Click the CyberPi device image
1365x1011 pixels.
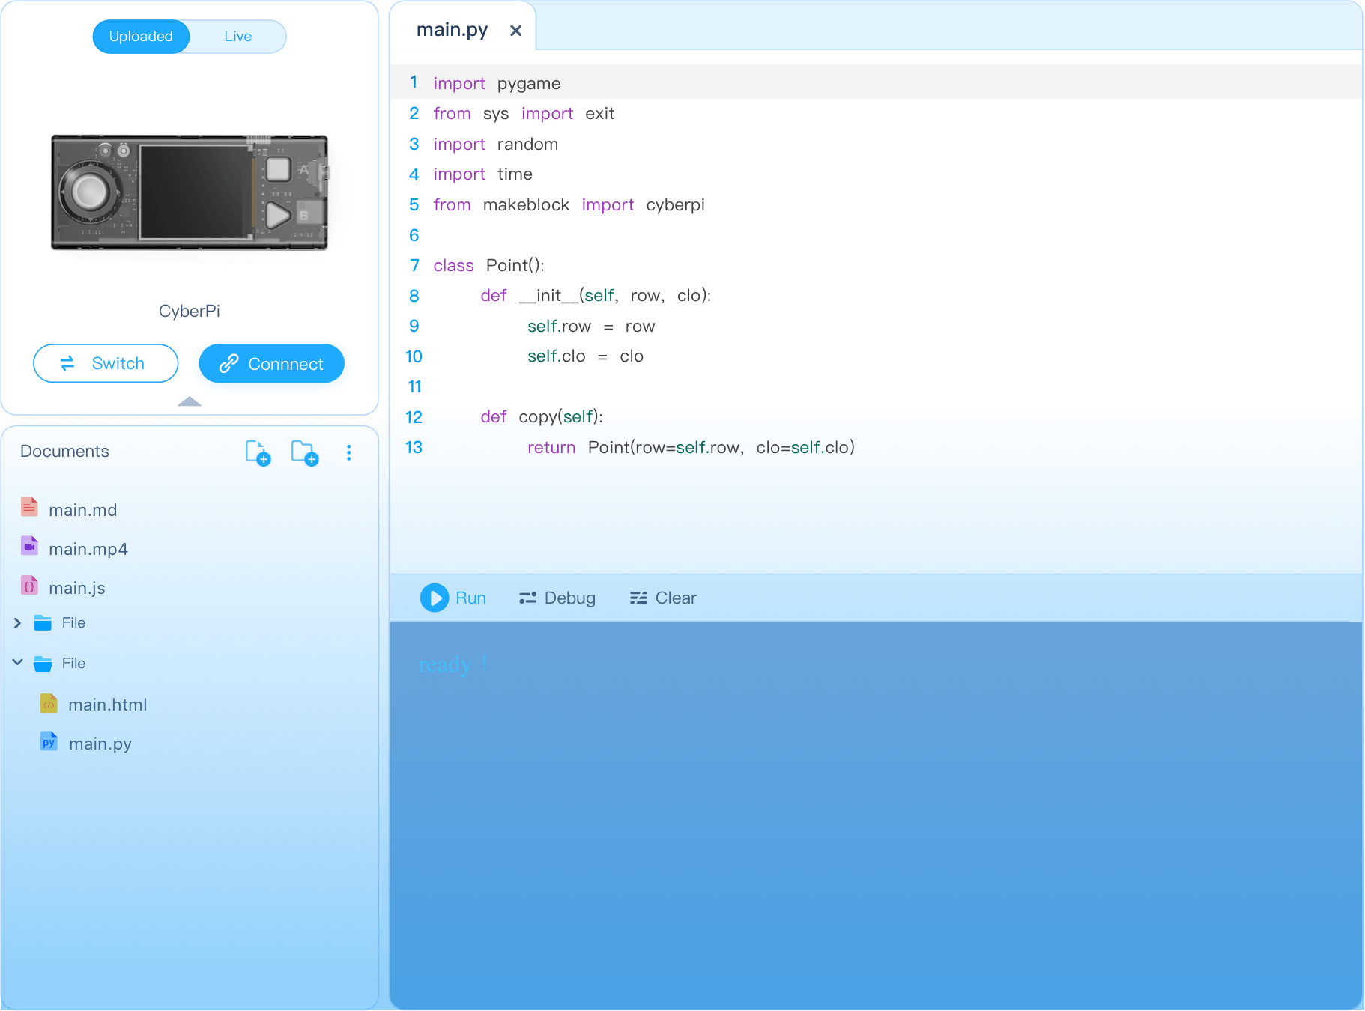click(x=190, y=192)
